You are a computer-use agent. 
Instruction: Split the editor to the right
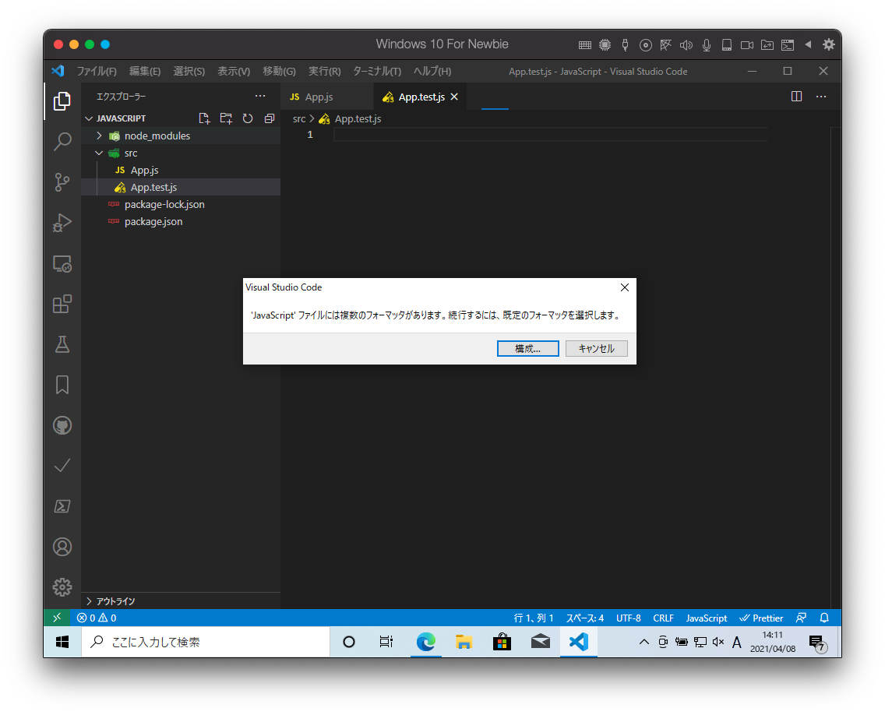pyautogui.click(x=796, y=97)
